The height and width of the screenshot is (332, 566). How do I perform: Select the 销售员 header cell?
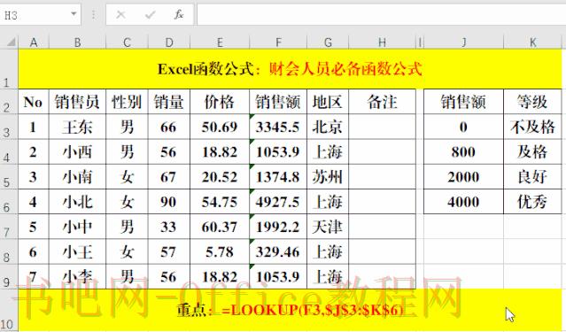click(x=77, y=102)
